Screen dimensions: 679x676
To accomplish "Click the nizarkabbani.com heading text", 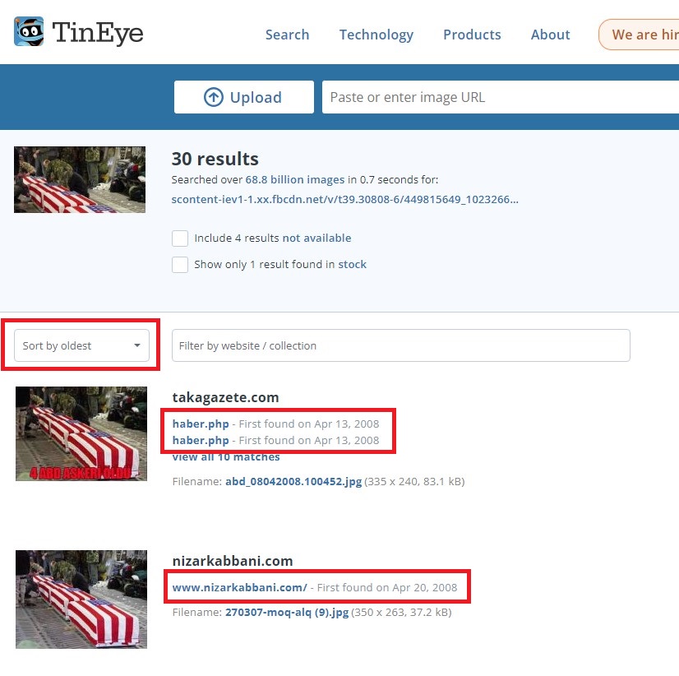I will pyautogui.click(x=233, y=561).
